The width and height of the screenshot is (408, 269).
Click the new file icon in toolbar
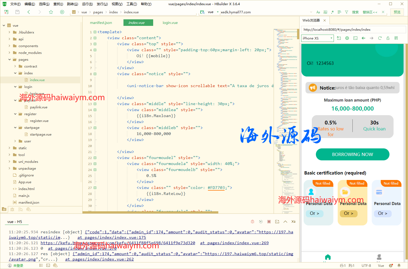6,12
